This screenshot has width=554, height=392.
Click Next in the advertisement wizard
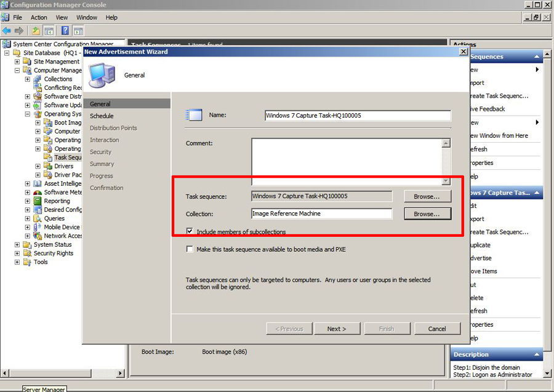337,329
